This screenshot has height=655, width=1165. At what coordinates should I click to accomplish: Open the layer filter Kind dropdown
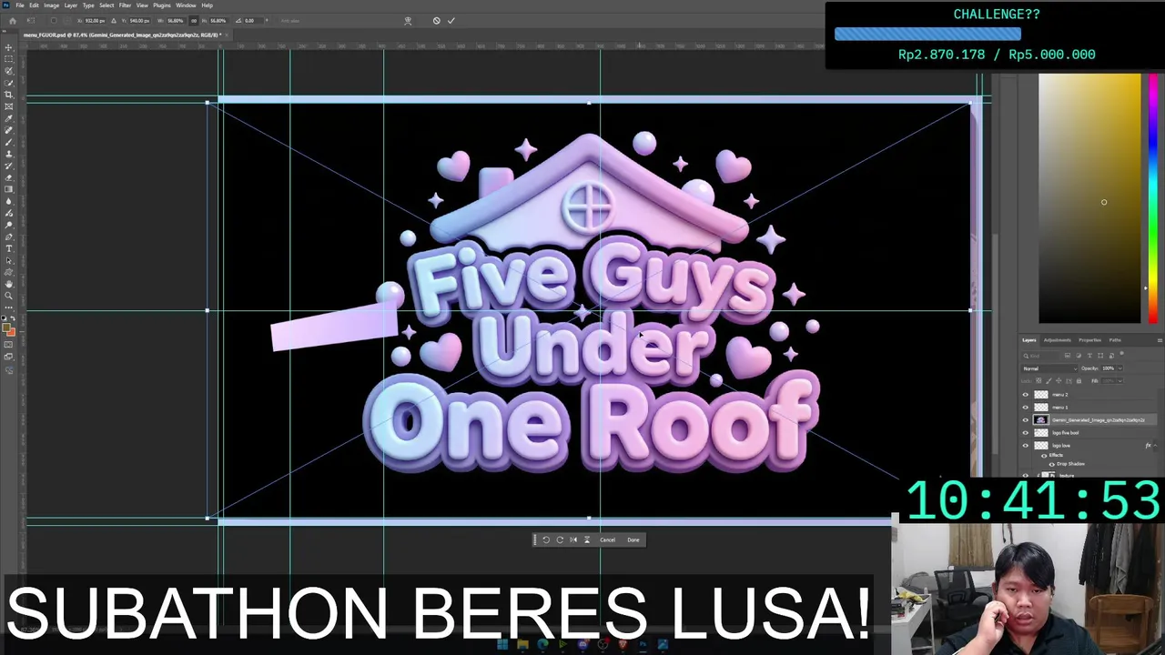pos(1040,356)
